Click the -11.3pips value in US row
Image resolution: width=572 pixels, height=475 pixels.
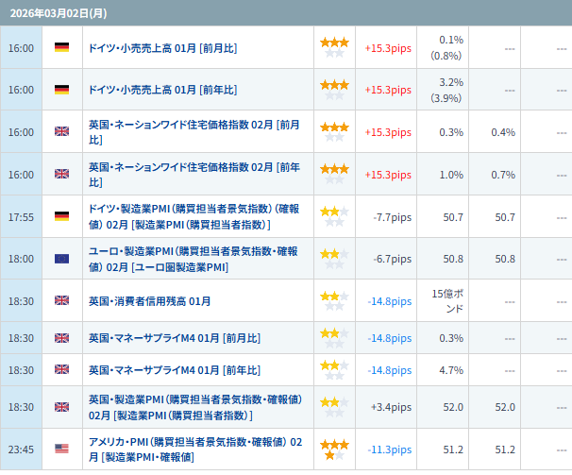click(x=388, y=450)
